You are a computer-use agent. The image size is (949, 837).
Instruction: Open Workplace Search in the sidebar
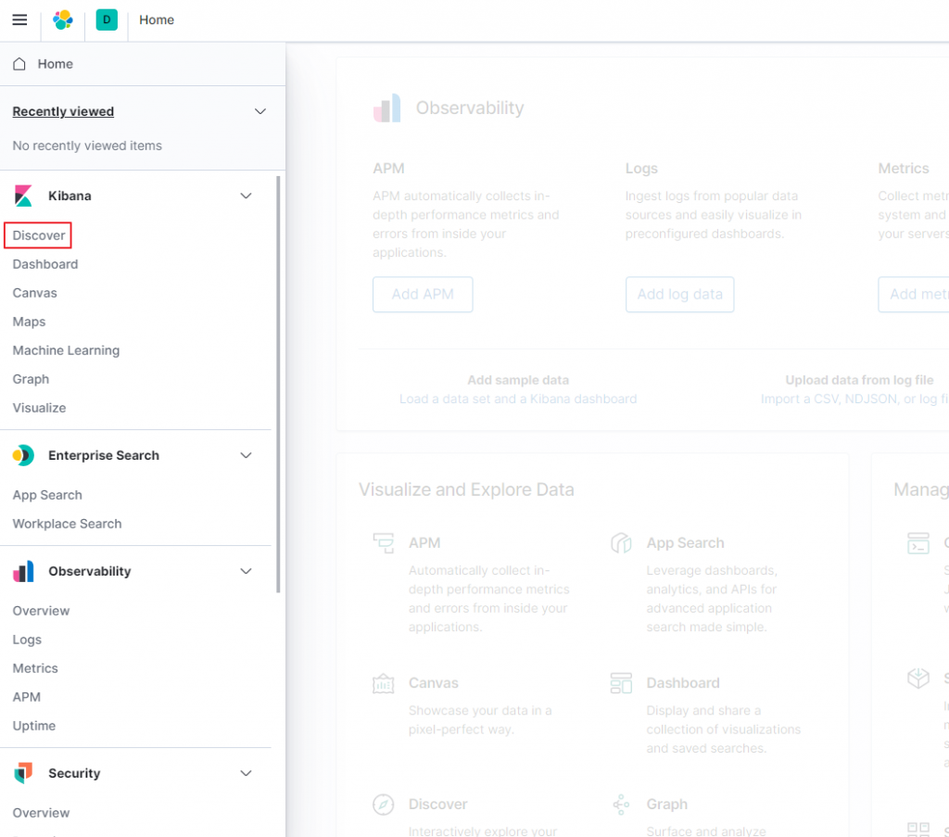point(67,524)
